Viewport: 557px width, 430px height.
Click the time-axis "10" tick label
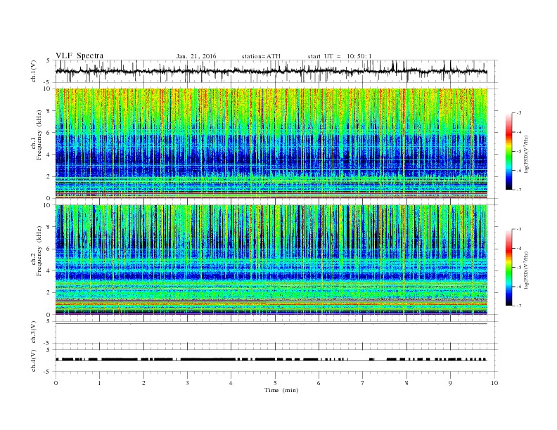click(x=494, y=383)
